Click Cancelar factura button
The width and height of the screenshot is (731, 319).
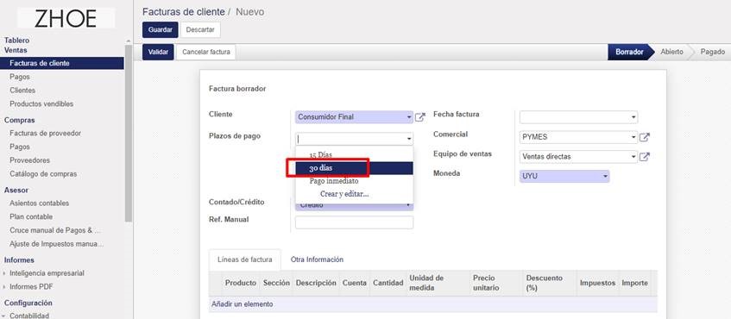pyautogui.click(x=206, y=52)
